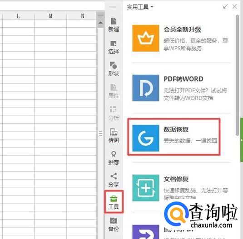Open the 选择 sidebar tool

coord(114,47)
